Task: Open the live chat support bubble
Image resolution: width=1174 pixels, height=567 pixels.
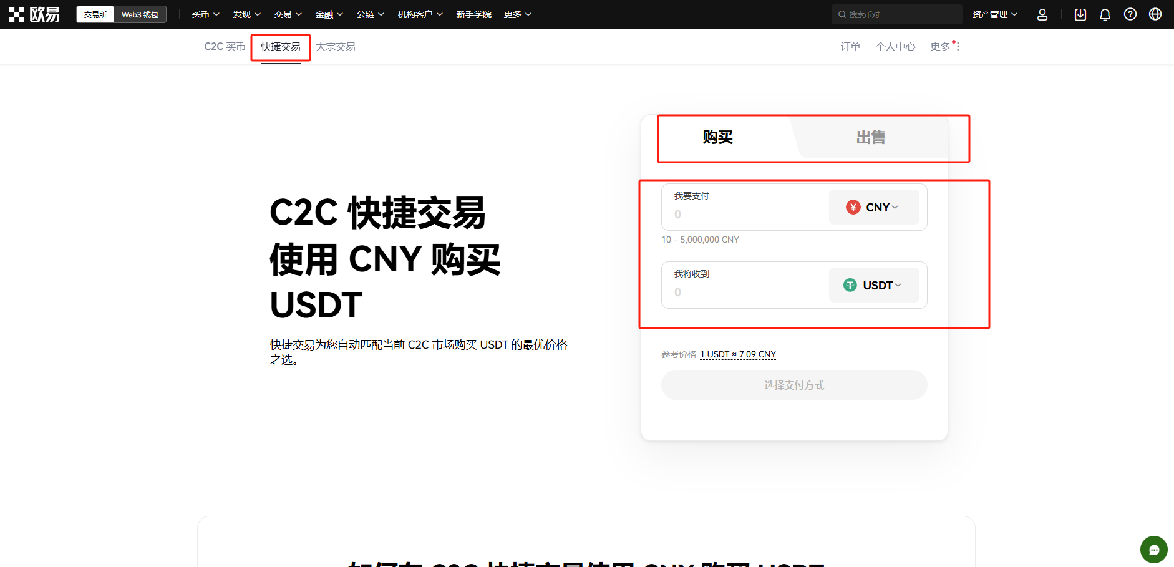Action: [1154, 550]
